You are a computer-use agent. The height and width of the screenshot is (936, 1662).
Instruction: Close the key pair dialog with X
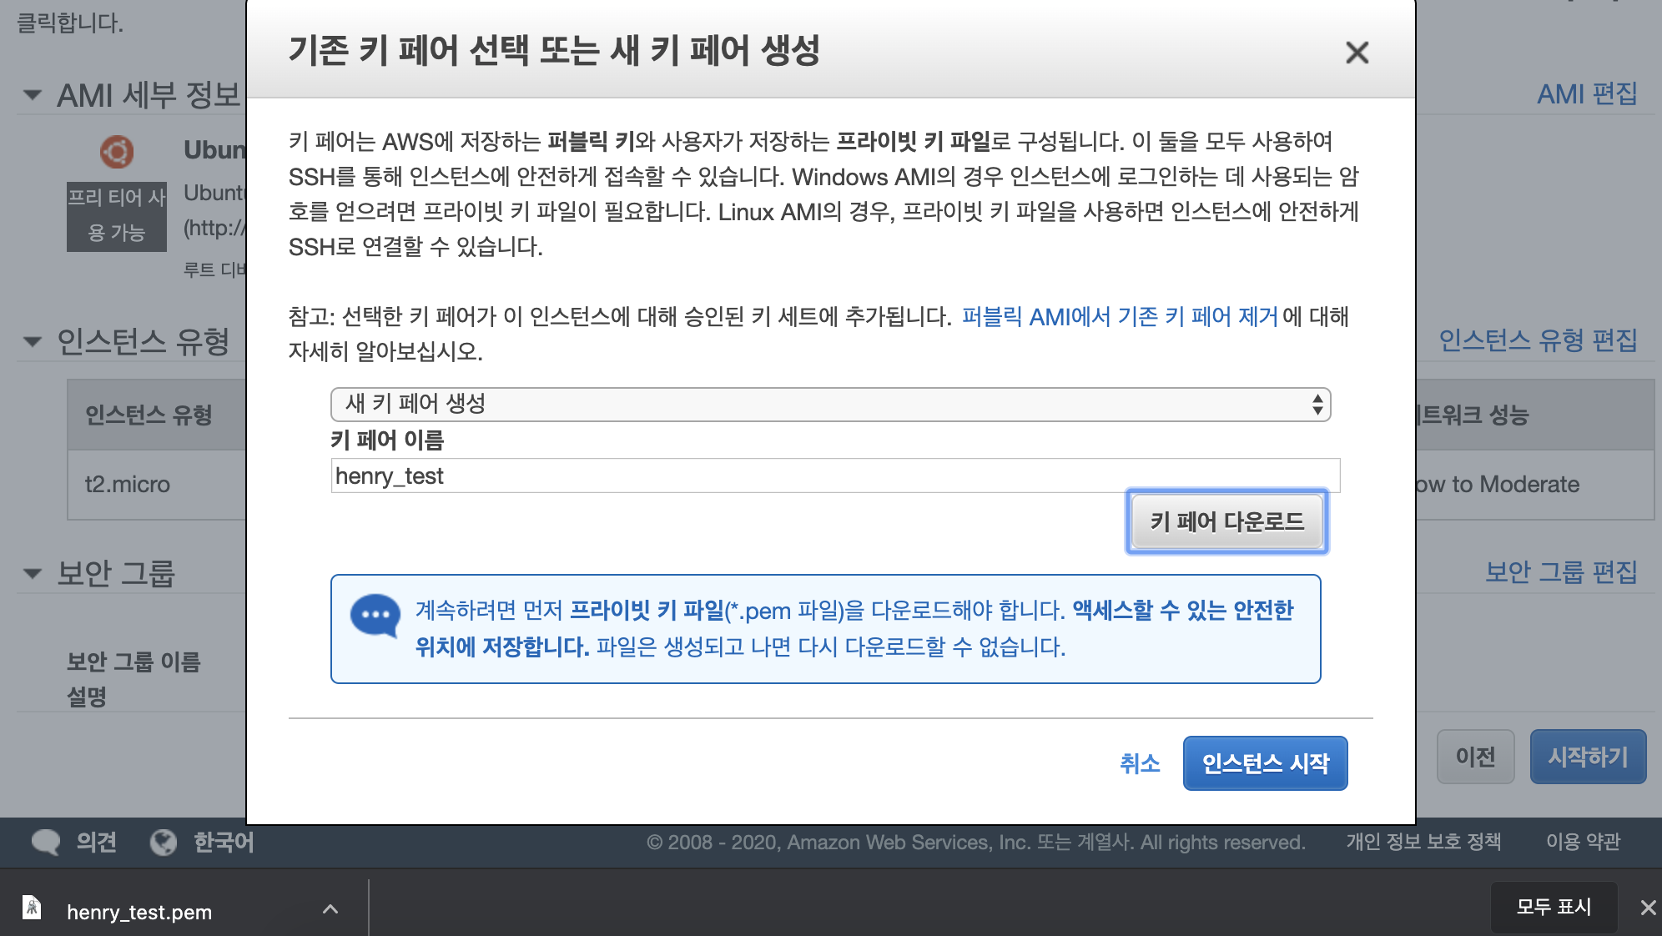pyautogui.click(x=1357, y=53)
